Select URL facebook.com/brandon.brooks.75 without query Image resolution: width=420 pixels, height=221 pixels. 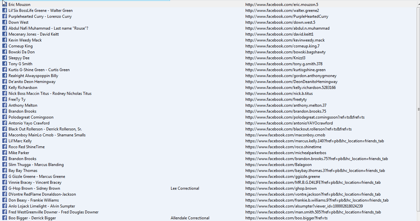coord(286,111)
